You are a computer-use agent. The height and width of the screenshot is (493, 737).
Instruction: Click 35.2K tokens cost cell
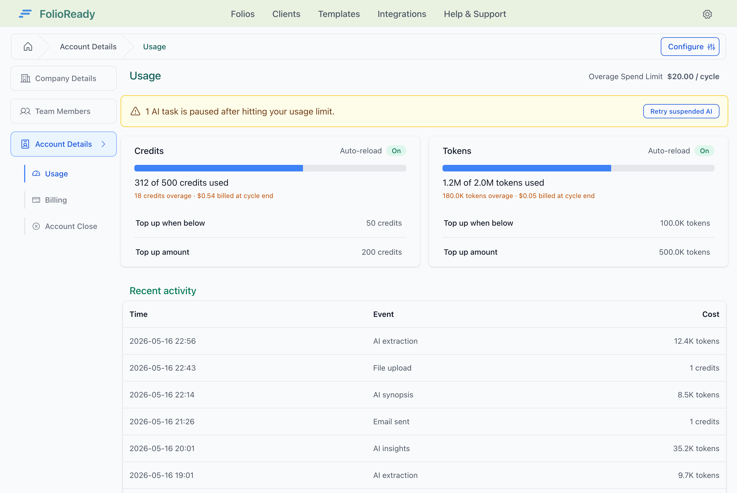tap(696, 448)
